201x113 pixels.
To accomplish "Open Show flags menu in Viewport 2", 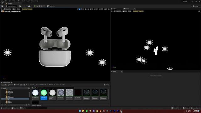I will click(130, 11).
